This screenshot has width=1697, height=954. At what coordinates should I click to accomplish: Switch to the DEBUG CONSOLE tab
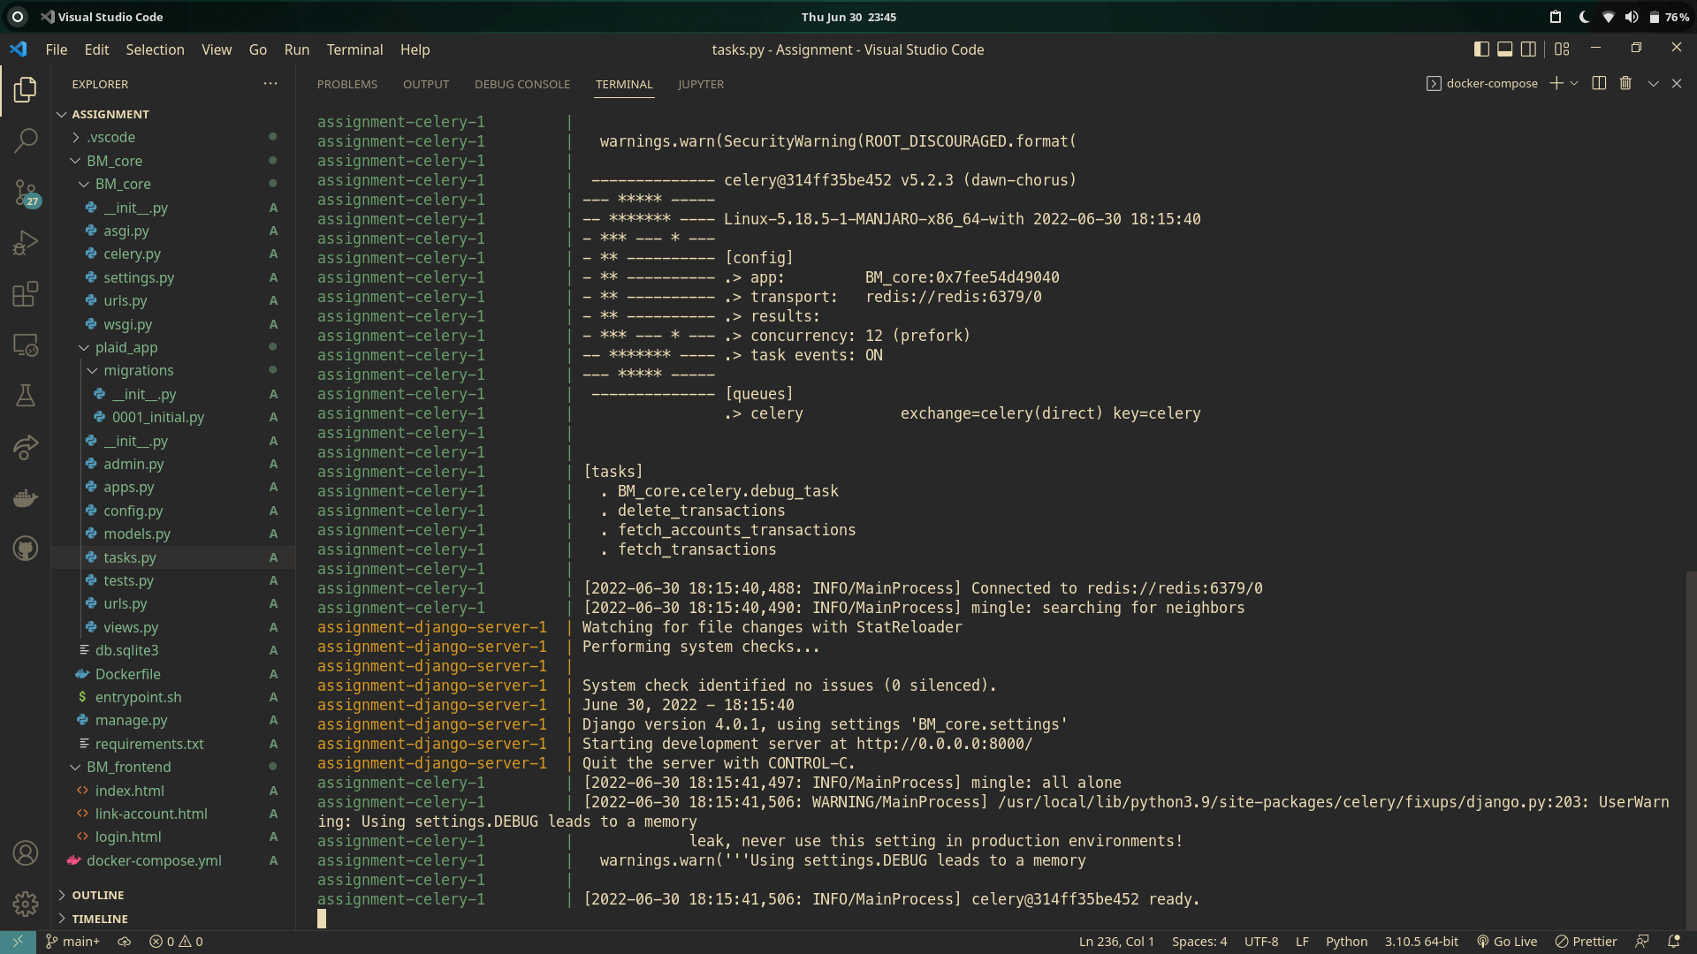[521, 84]
